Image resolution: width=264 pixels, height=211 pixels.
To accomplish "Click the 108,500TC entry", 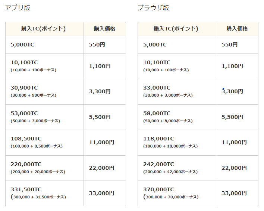I will tap(26, 139).
